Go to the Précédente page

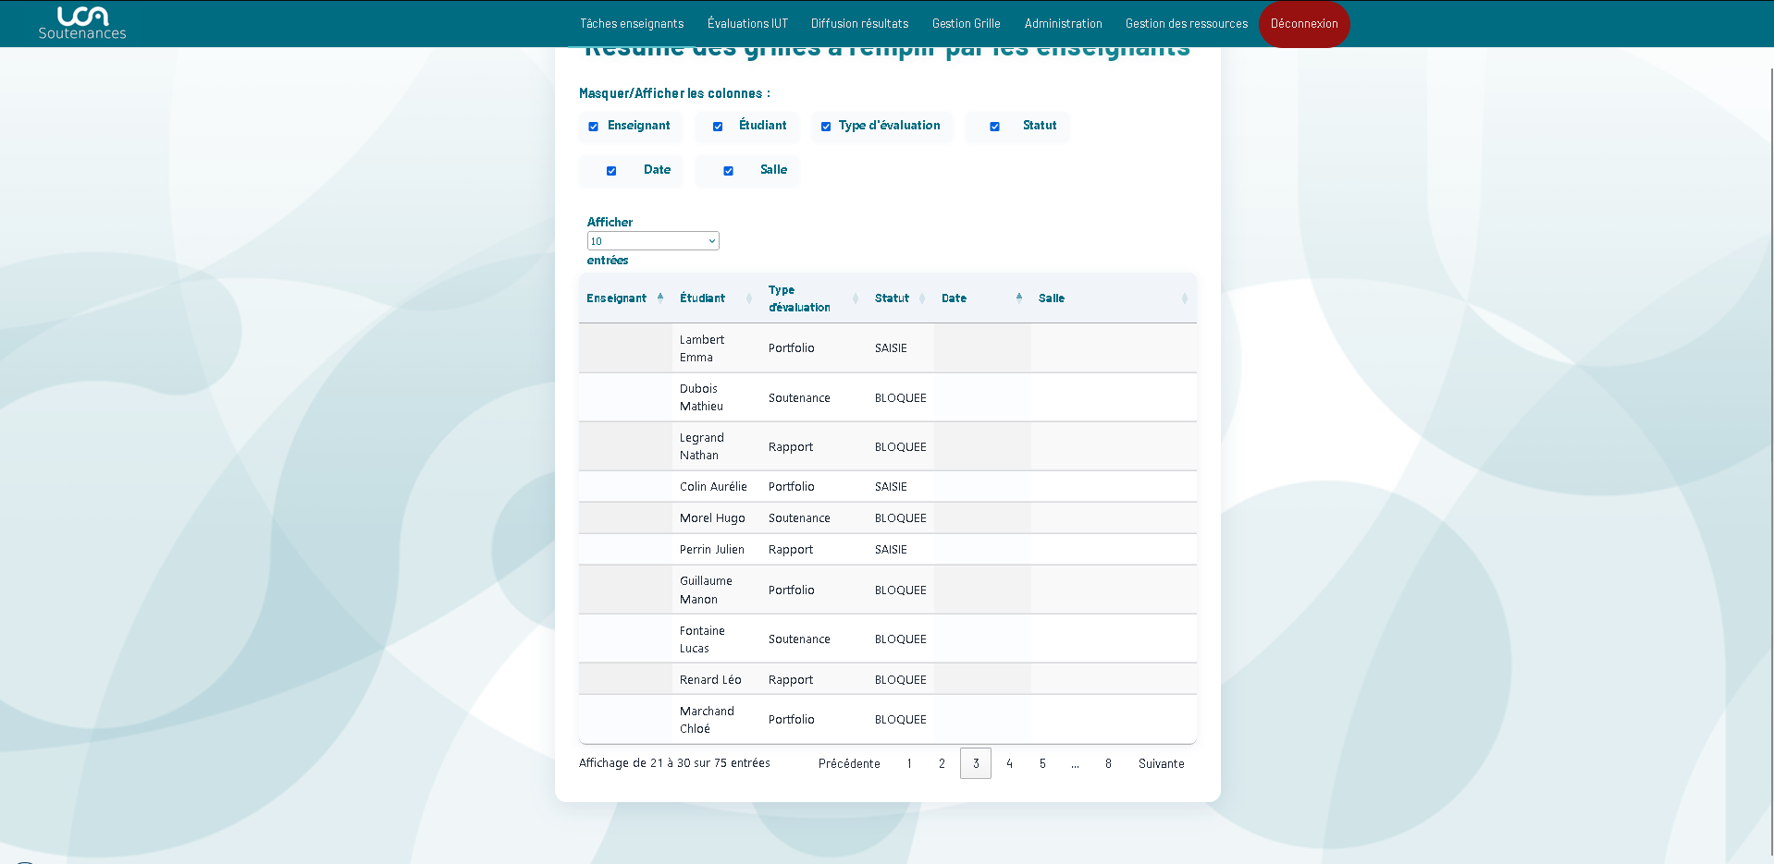pyautogui.click(x=849, y=764)
